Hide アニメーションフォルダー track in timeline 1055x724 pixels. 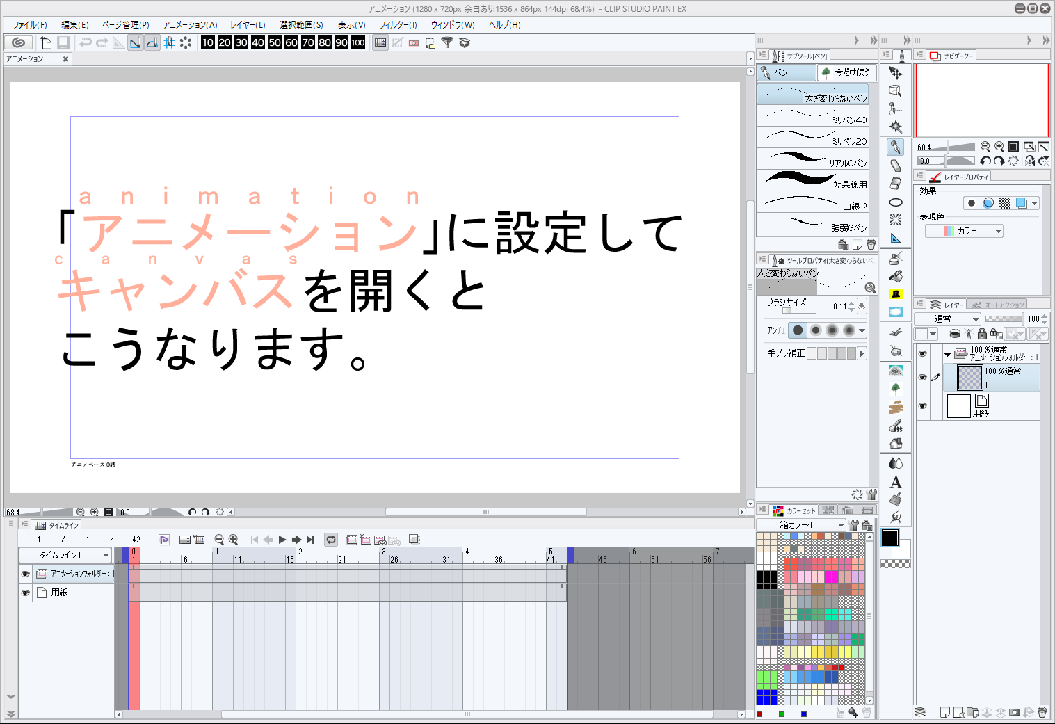26,574
